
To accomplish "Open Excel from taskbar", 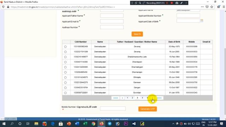I will [x=85, y=124].
